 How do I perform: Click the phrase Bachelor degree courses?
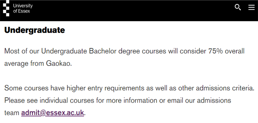pos(127,51)
